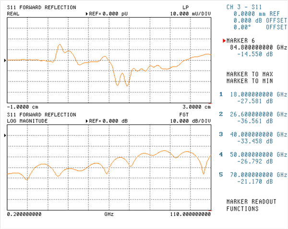Click the reference level triangle left of top plot

click(5, 60)
